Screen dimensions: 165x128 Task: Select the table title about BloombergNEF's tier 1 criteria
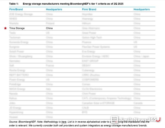point(73,4)
